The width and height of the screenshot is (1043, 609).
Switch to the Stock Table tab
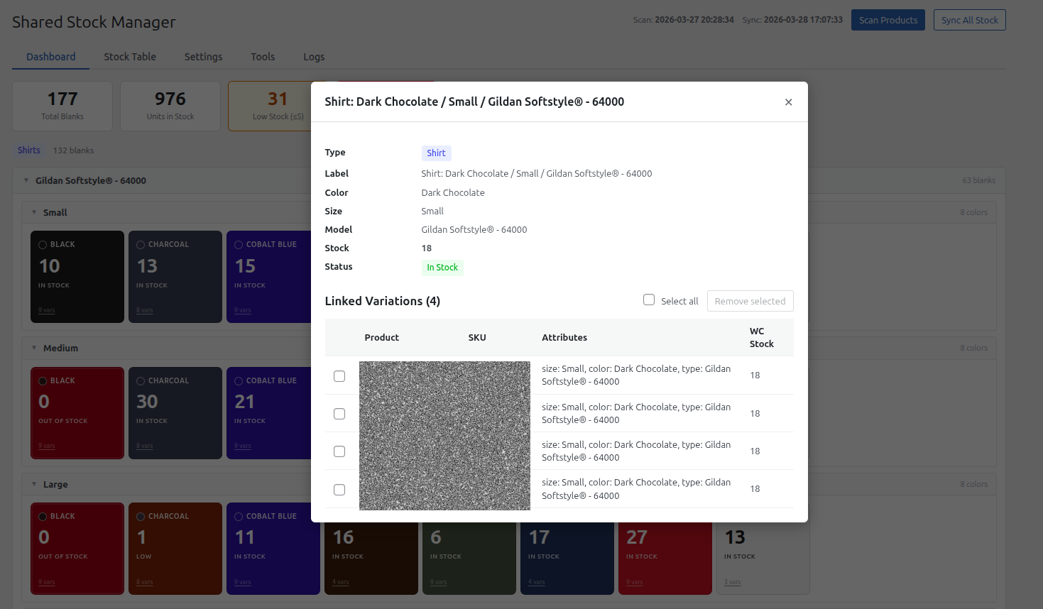click(x=130, y=57)
